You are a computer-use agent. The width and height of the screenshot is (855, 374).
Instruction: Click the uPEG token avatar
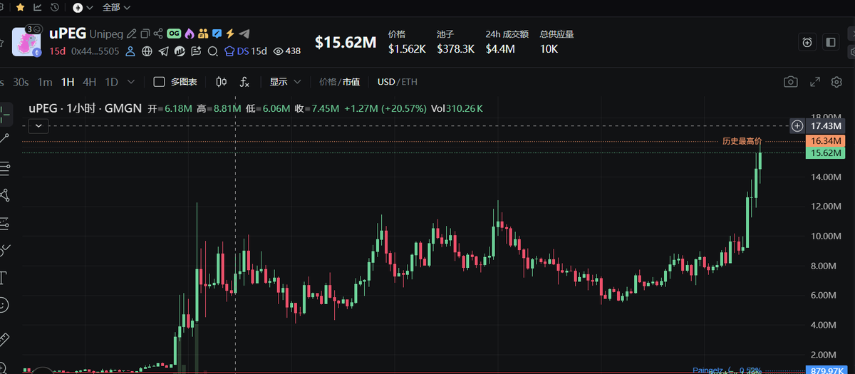pyautogui.click(x=27, y=41)
